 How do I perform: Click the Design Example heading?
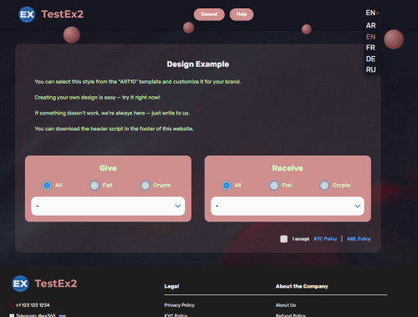point(198,64)
